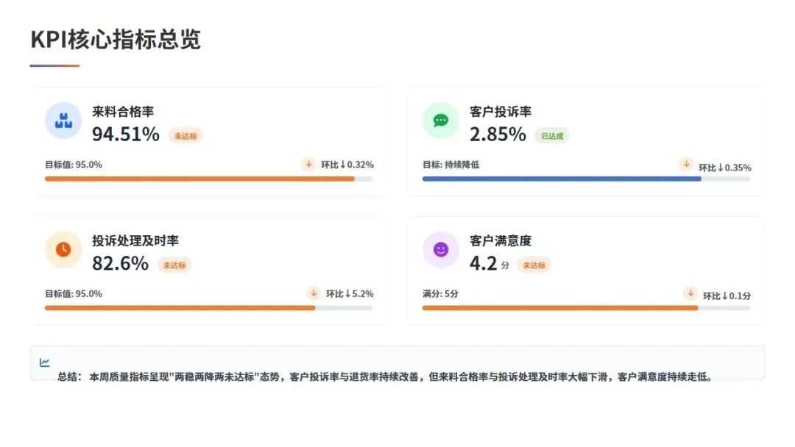Click the KPI核心指标总览 heading
Image resolution: width=795 pixels, height=447 pixels.
point(116,40)
